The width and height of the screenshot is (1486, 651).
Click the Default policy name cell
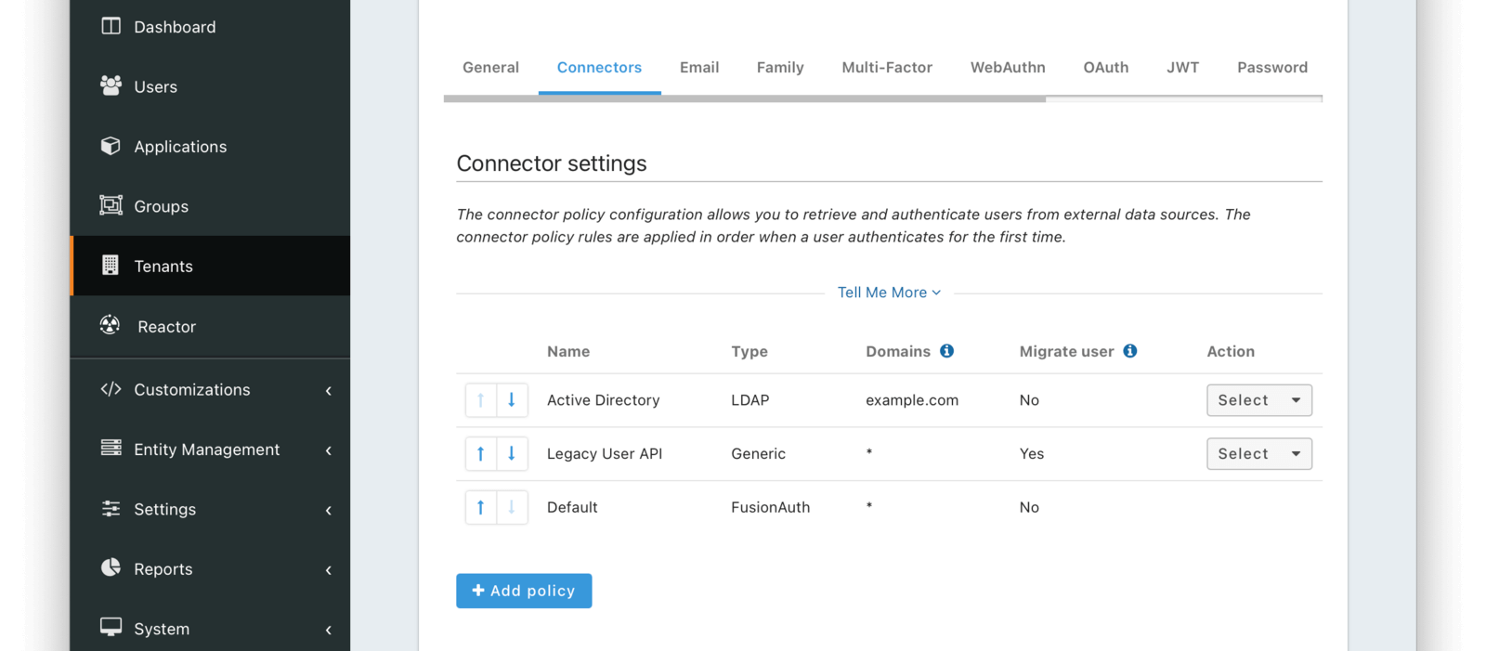572,507
